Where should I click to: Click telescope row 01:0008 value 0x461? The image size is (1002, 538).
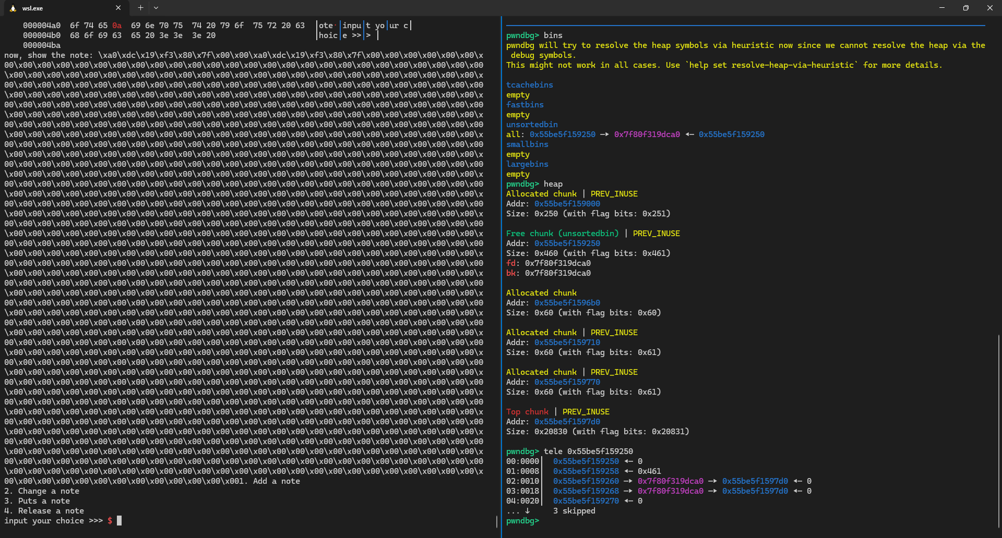(649, 471)
